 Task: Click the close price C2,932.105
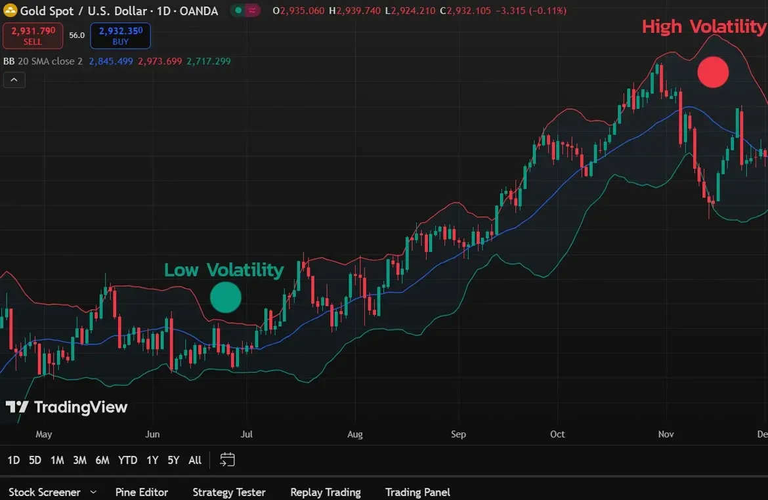coord(465,10)
